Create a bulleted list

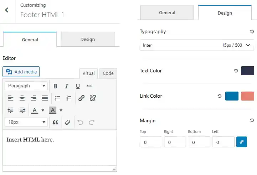57,98
